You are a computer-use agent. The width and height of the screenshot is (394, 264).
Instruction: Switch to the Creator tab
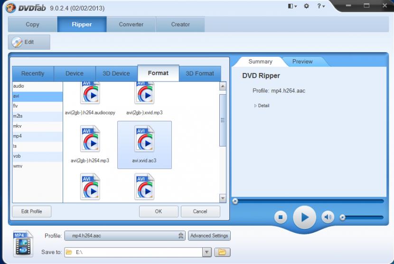click(180, 24)
